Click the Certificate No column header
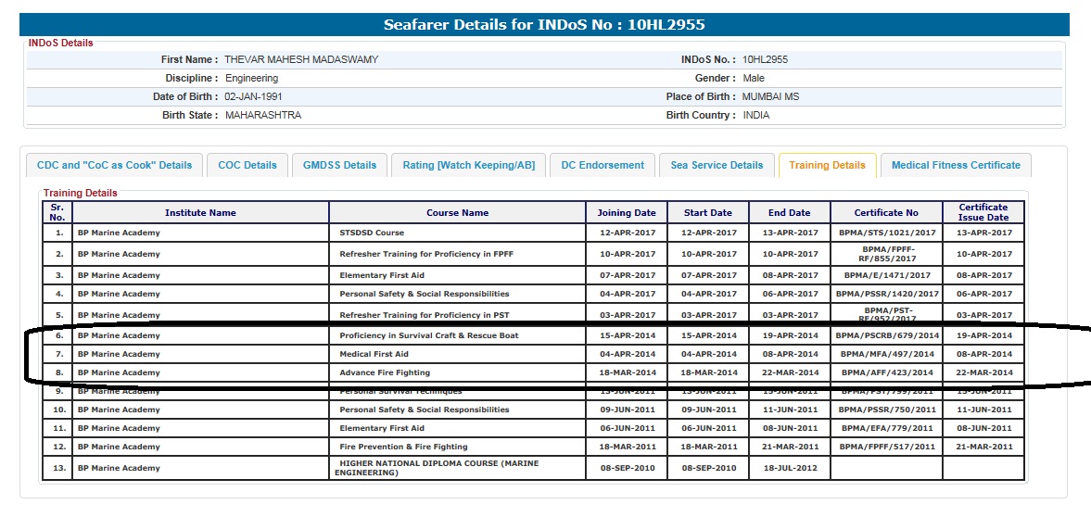 pos(886,213)
